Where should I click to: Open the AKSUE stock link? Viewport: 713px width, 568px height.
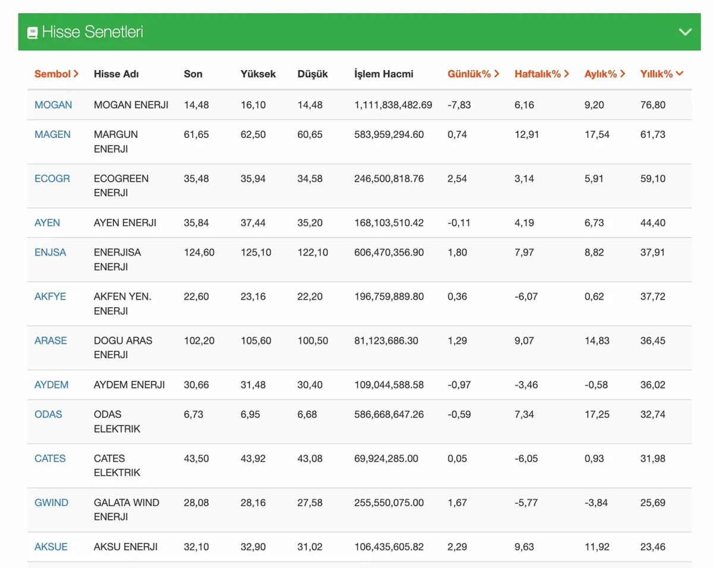pos(51,546)
